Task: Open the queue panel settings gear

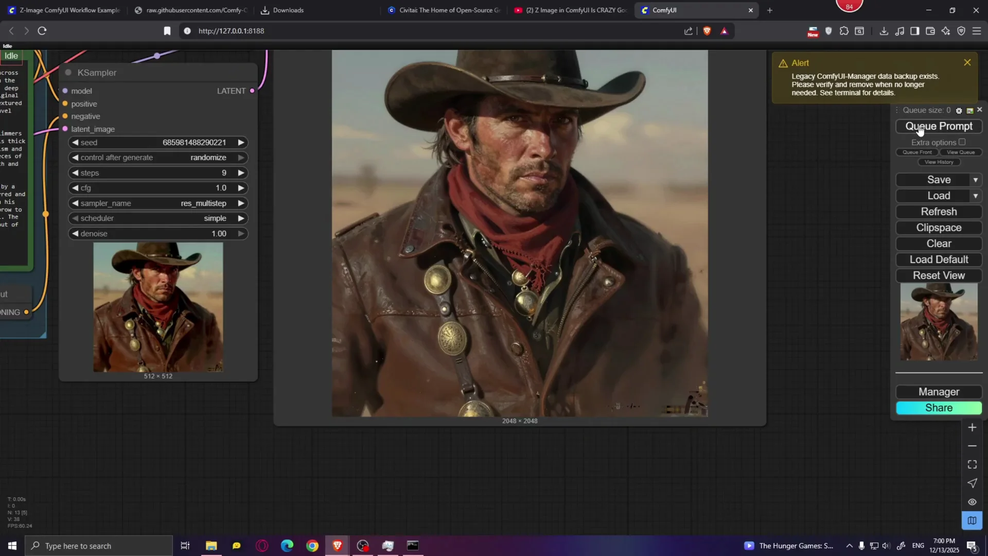Action: click(x=959, y=111)
